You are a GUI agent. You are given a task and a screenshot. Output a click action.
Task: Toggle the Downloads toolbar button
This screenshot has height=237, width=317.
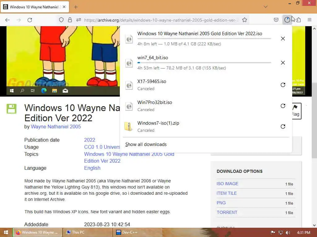[x=287, y=20]
